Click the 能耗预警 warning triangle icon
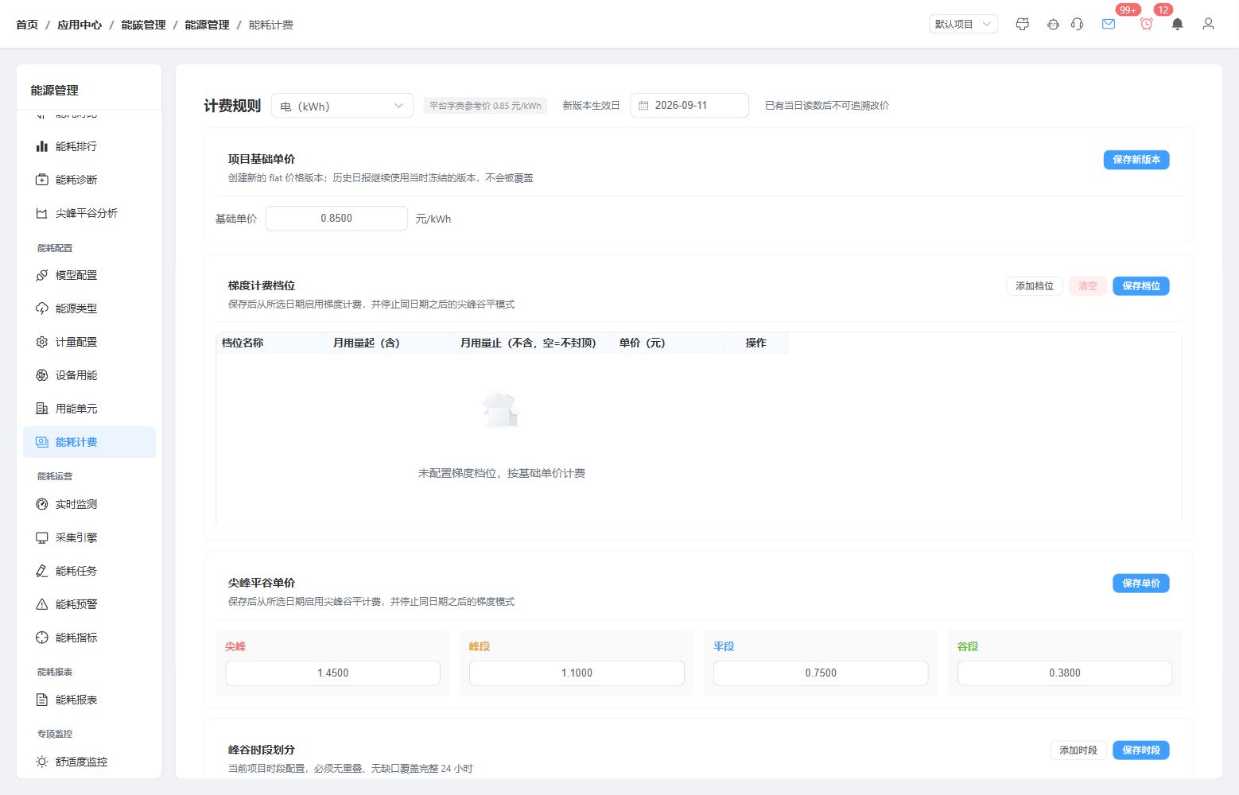1239x795 pixels. [42, 604]
